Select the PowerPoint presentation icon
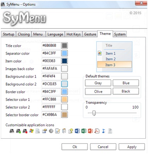This screenshot has width=148, height=154. click(x=90, y=131)
